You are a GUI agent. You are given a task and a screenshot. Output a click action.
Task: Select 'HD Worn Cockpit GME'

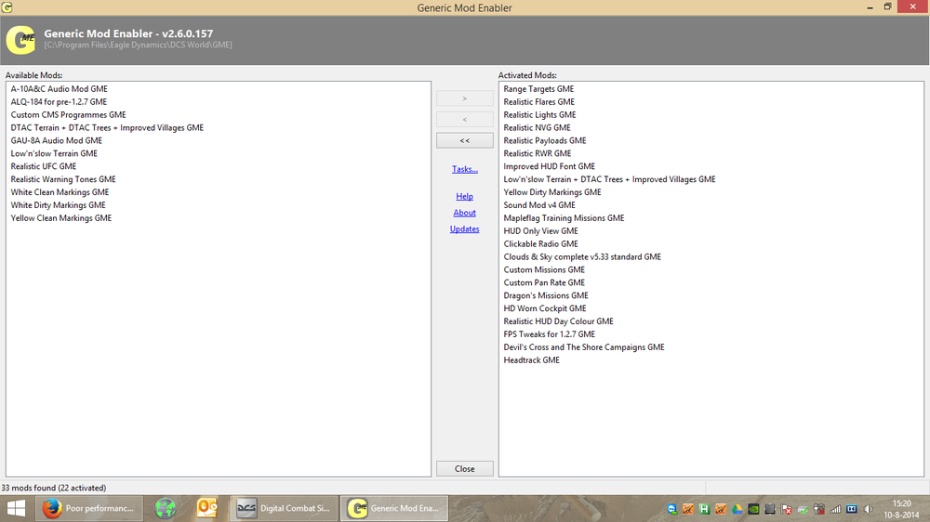(x=544, y=308)
